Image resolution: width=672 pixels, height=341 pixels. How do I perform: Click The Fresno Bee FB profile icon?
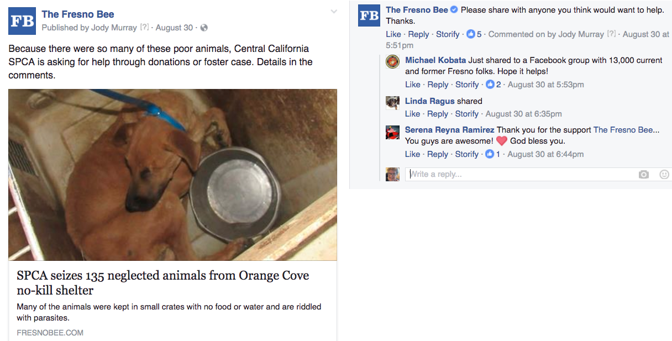[x=21, y=21]
